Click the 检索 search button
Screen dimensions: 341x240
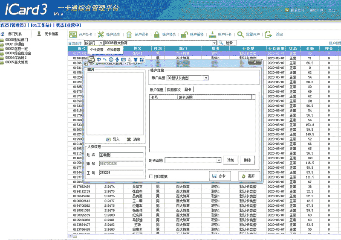click(227, 43)
